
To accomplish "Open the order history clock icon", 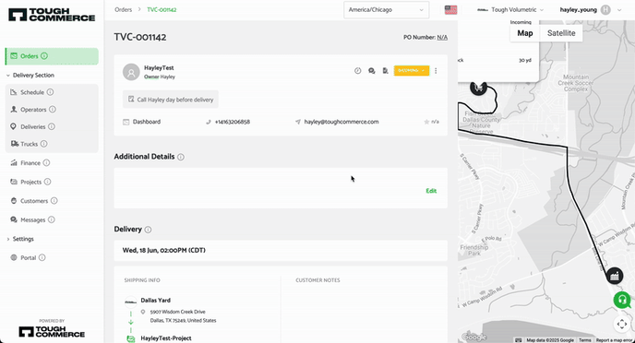I will click(x=357, y=71).
